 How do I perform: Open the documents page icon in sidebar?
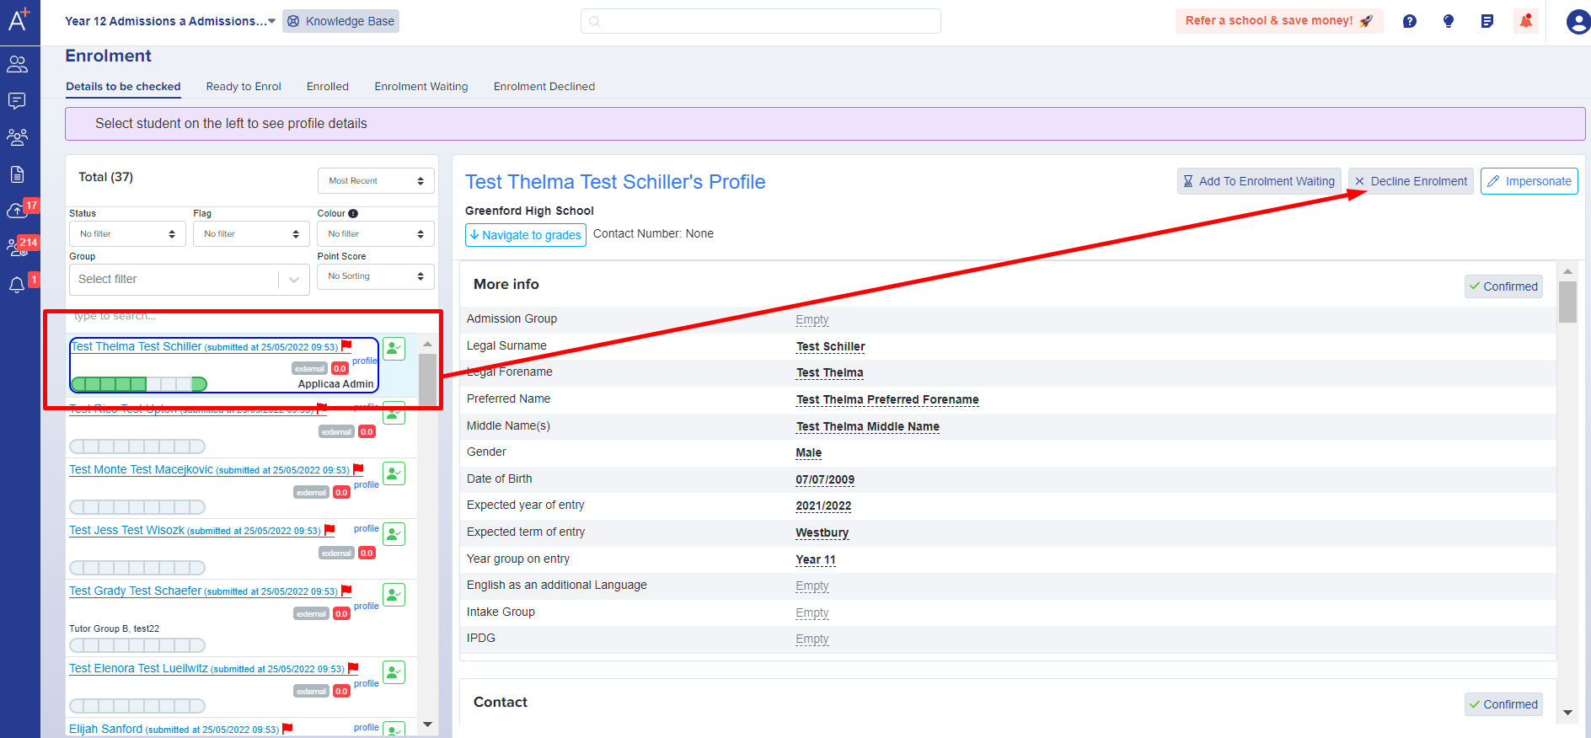pos(17,174)
